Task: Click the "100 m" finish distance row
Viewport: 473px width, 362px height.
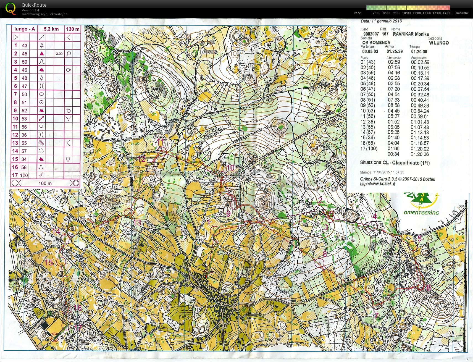Action: (45, 183)
